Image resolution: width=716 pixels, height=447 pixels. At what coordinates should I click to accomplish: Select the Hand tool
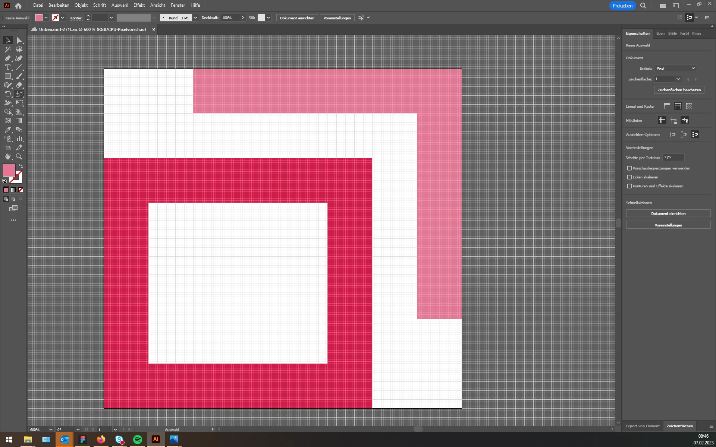coord(8,156)
